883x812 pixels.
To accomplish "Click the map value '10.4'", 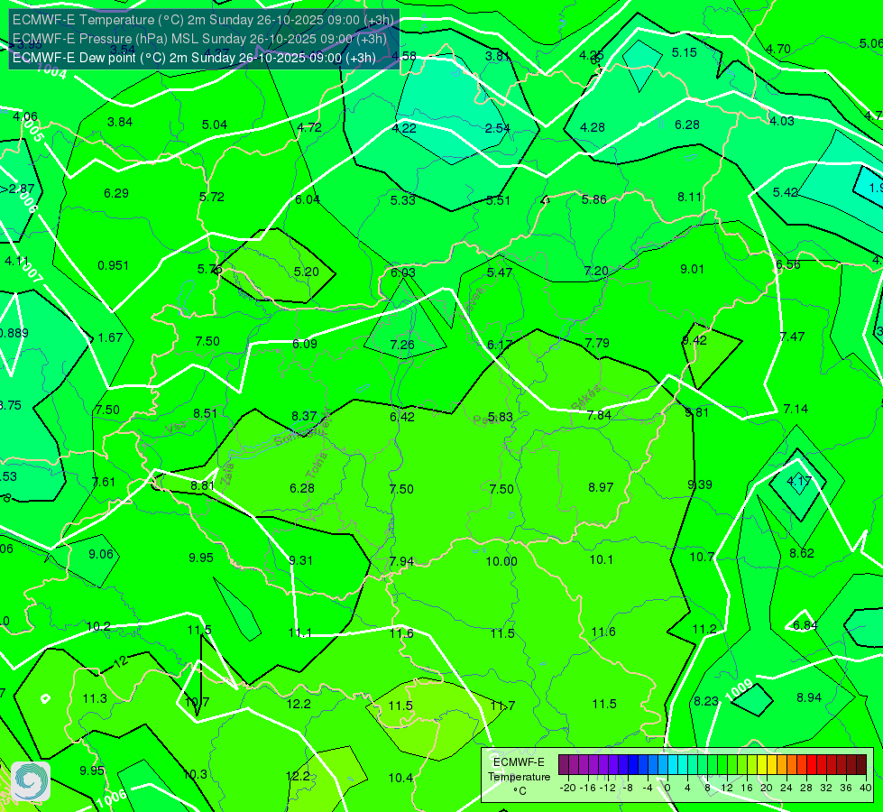I will tap(400, 779).
